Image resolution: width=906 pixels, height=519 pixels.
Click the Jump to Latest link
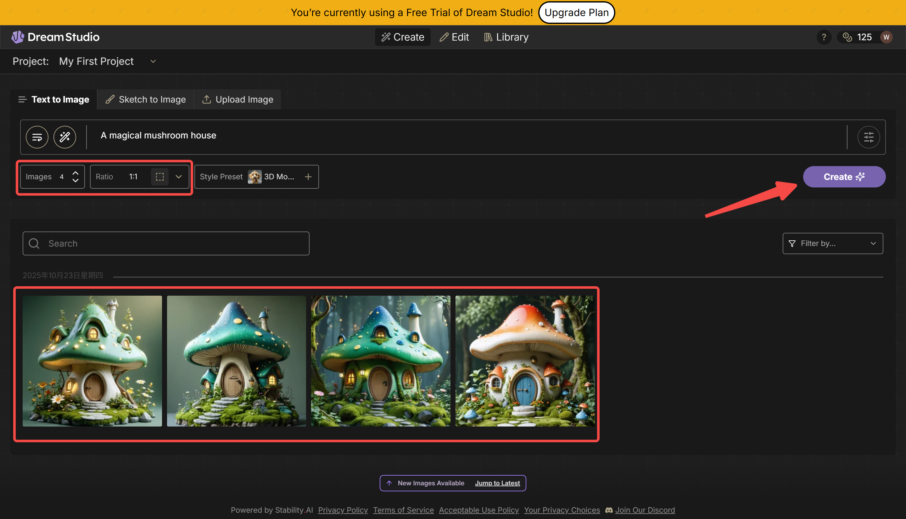498,483
